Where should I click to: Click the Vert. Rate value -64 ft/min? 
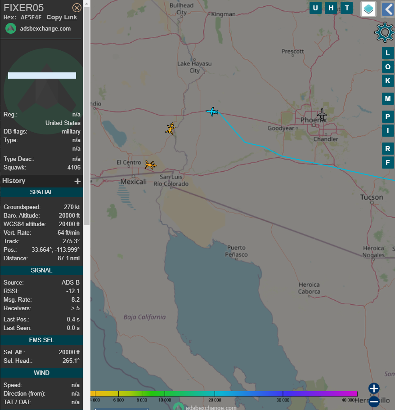pyautogui.click(x=67, y=233)
